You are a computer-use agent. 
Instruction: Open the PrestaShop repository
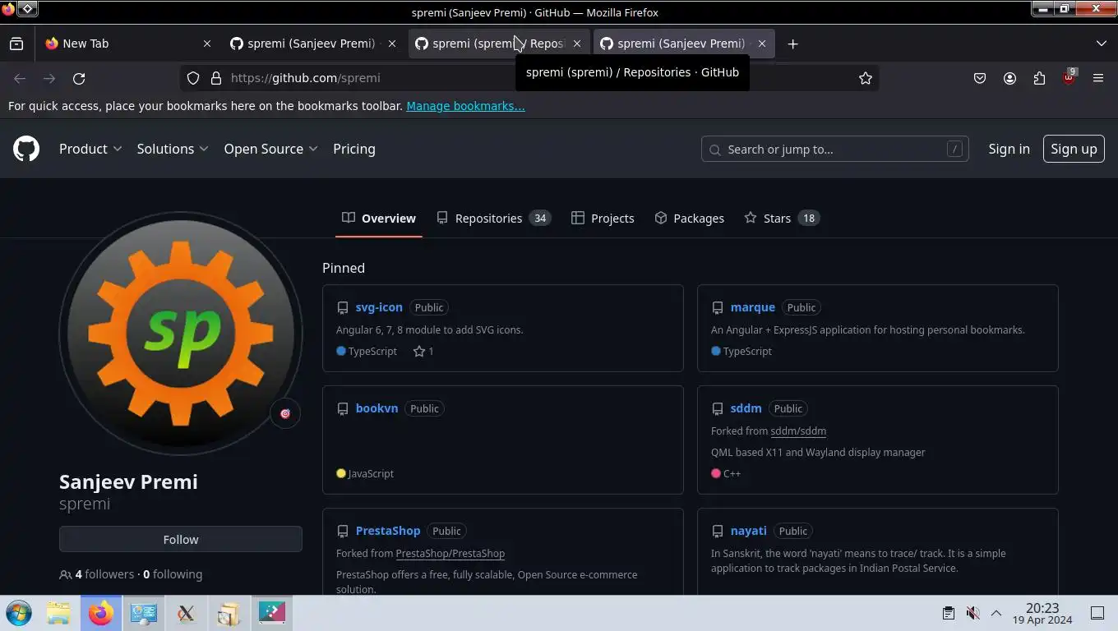388,531
